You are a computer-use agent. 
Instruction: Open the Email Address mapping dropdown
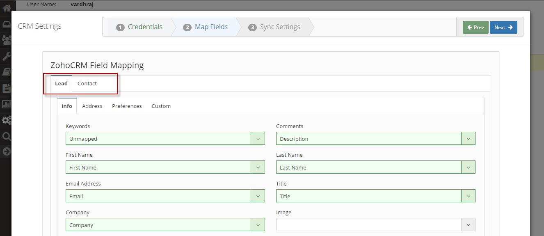point(165,196)
